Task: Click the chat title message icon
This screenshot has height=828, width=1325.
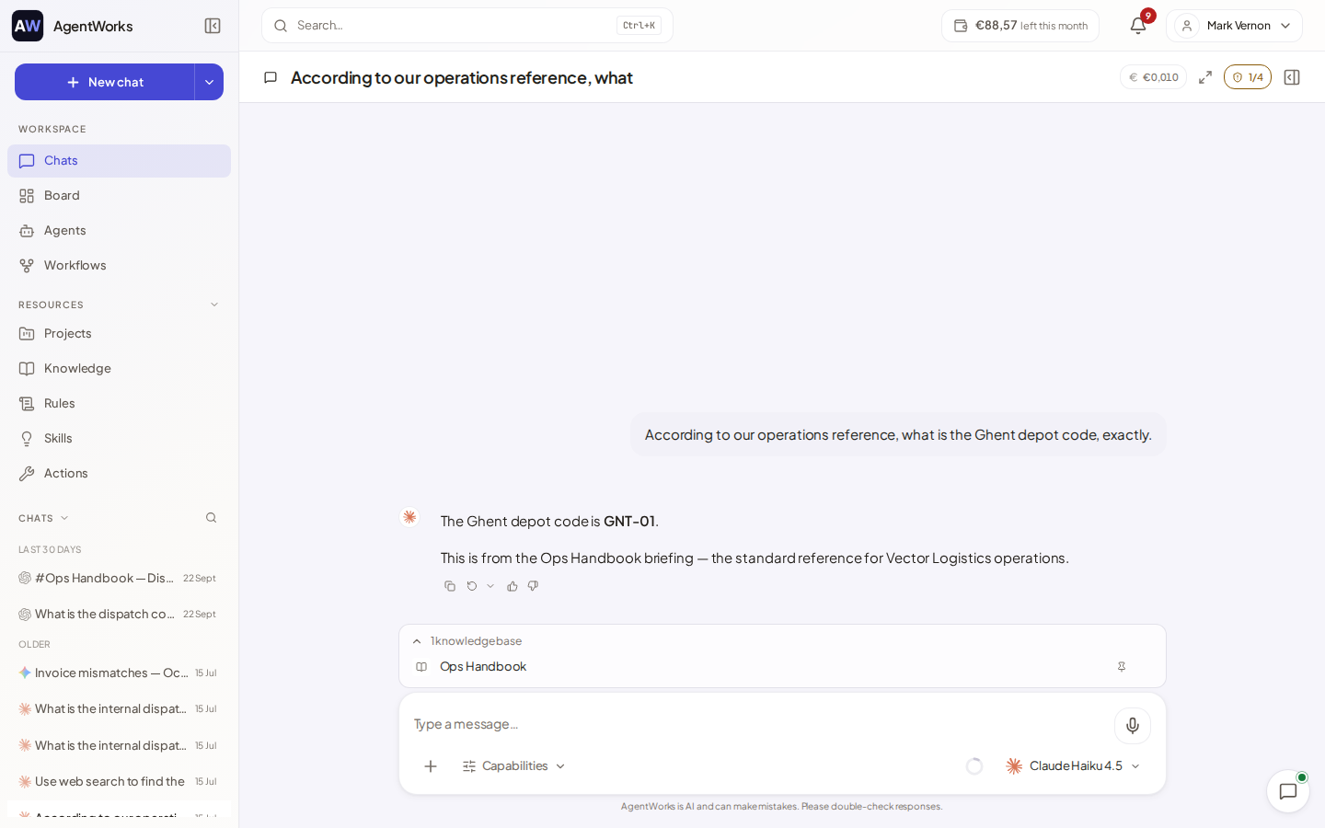Action: click(x=271, y=77)
